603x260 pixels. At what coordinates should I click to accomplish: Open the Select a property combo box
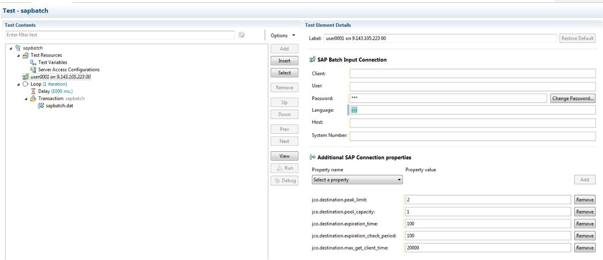click(x=357, y=180)
